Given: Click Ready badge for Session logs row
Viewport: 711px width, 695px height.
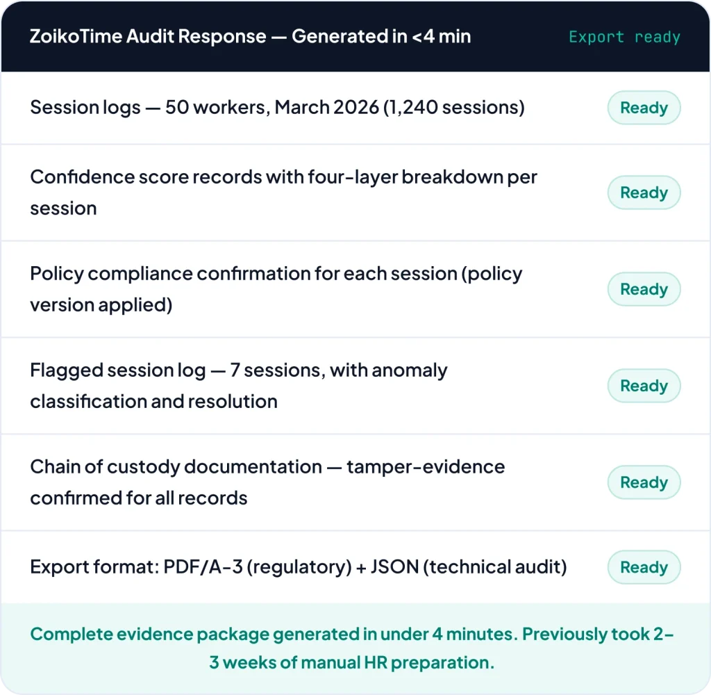Looking at the screenshot, I should [644, 108].
